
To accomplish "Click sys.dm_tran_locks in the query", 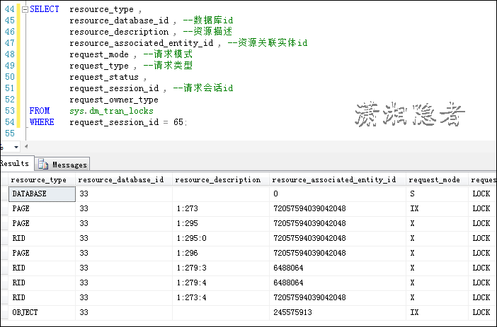I will point(111,111).
